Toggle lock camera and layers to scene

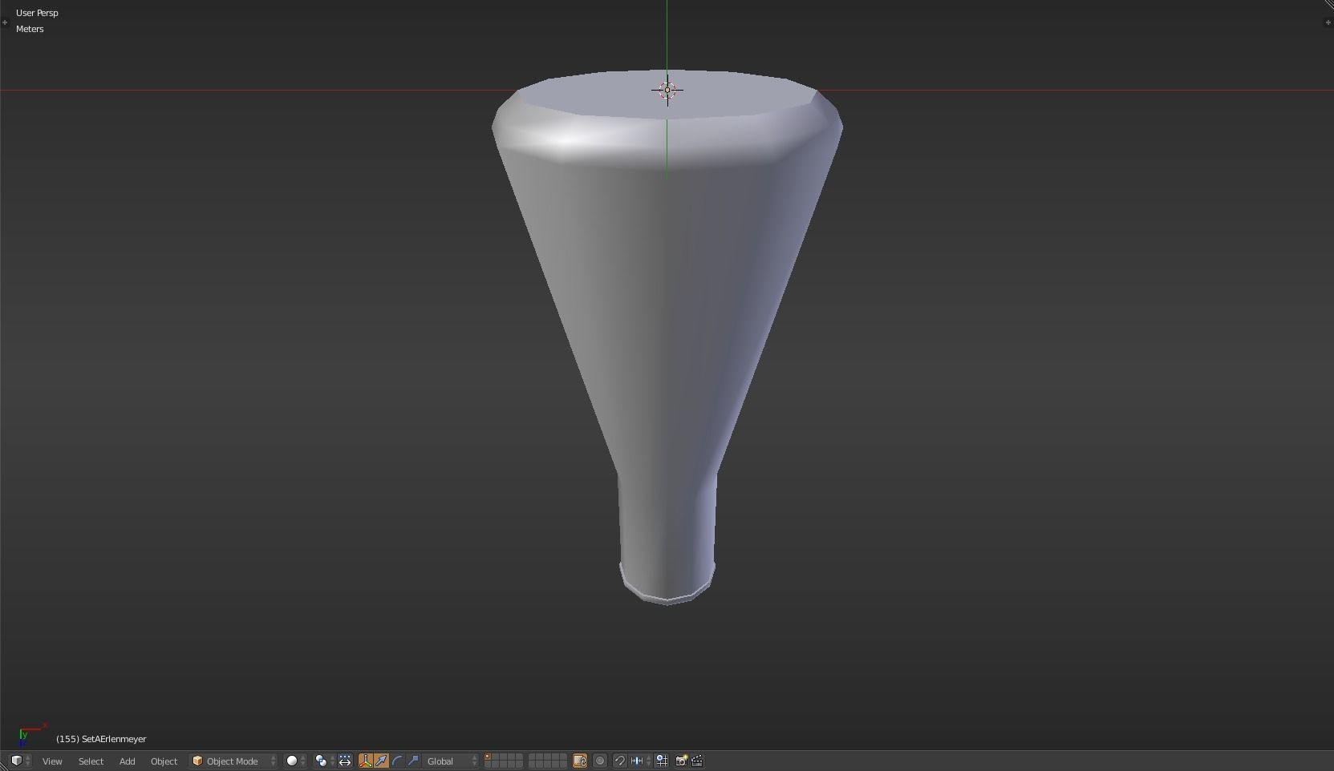click(580, 761)
